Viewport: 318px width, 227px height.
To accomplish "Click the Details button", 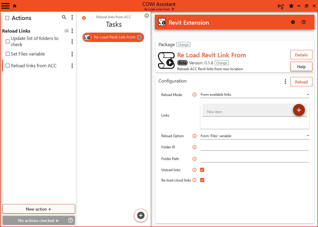I will pos(301,55).
